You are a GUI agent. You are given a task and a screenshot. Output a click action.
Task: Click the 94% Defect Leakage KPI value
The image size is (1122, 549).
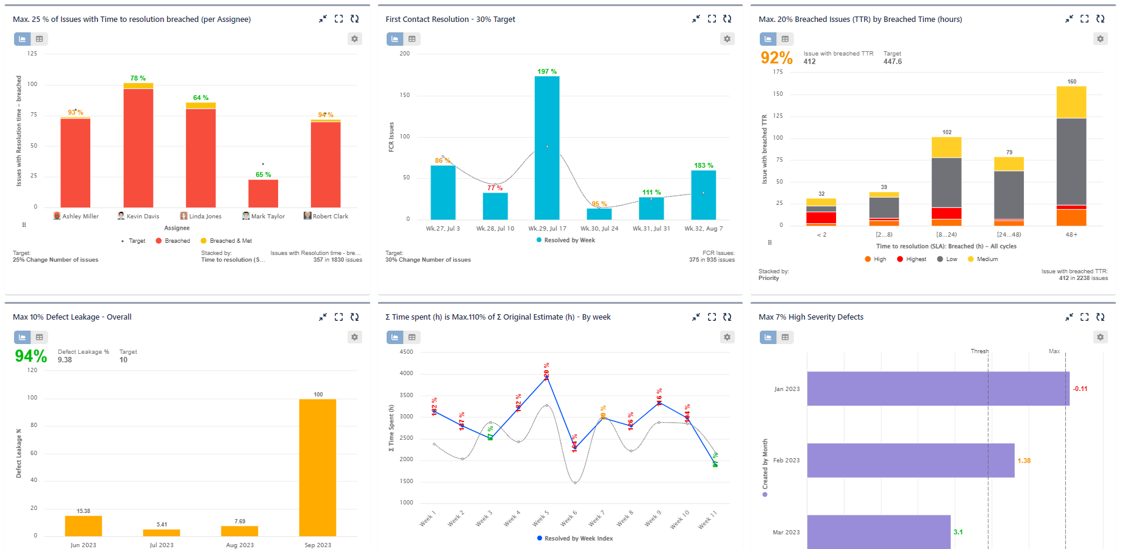(x=30, y=356)
